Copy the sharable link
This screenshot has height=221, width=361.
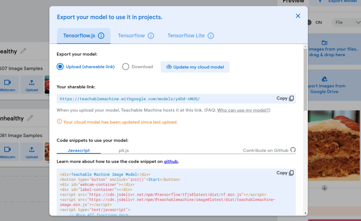coord(285,99)
